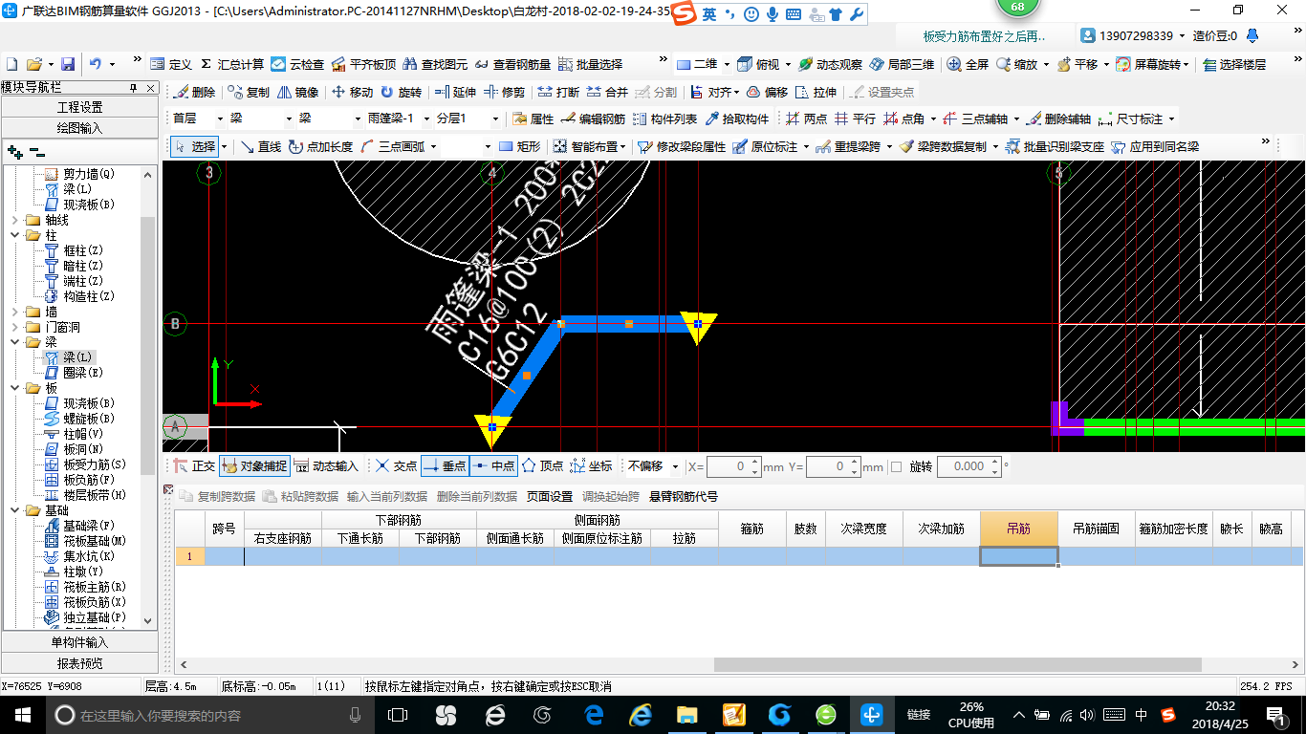Open Task View on the taskbar
The width and height of the screenshot is (1306, 734).
(x=397, y=715)
